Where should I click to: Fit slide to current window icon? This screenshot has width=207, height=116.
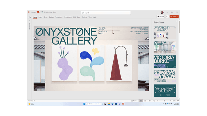click(178, 101)
